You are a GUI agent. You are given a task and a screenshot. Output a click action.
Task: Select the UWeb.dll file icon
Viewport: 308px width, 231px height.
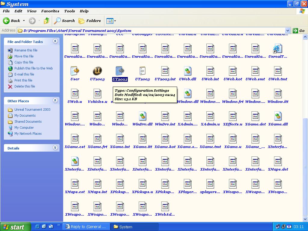[188, 71]
